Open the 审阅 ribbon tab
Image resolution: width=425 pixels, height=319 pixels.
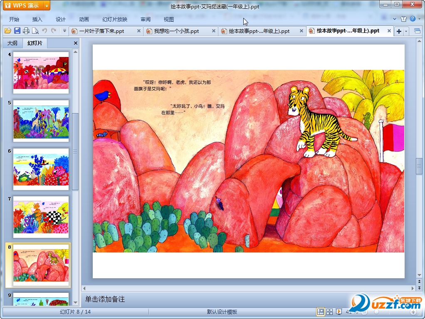[146, 19]
